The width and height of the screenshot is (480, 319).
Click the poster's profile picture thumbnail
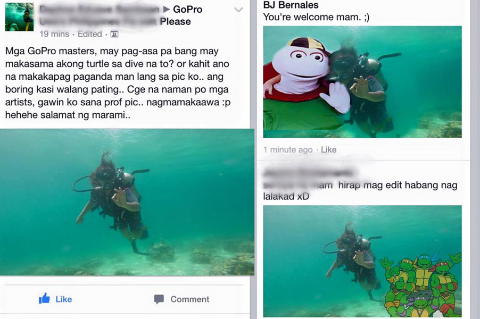19,17
